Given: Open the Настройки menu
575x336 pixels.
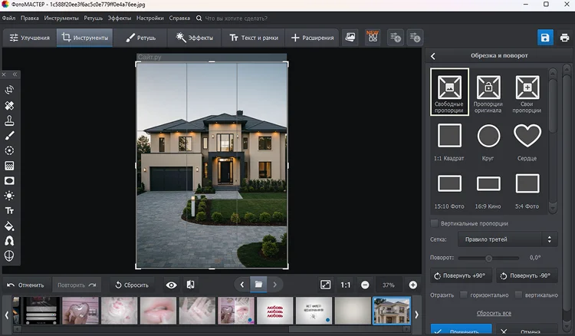Looking at the screenshot, I should 150,18.
